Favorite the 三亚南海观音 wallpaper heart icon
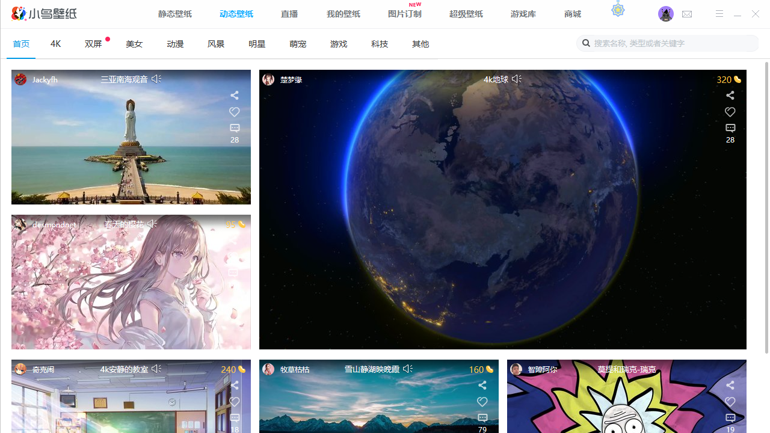The image size is (770, 433). pos(234,112)
